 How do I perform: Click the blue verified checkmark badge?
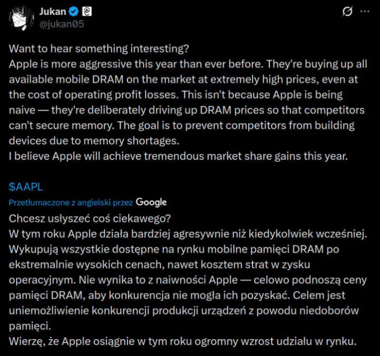(74, 12)
